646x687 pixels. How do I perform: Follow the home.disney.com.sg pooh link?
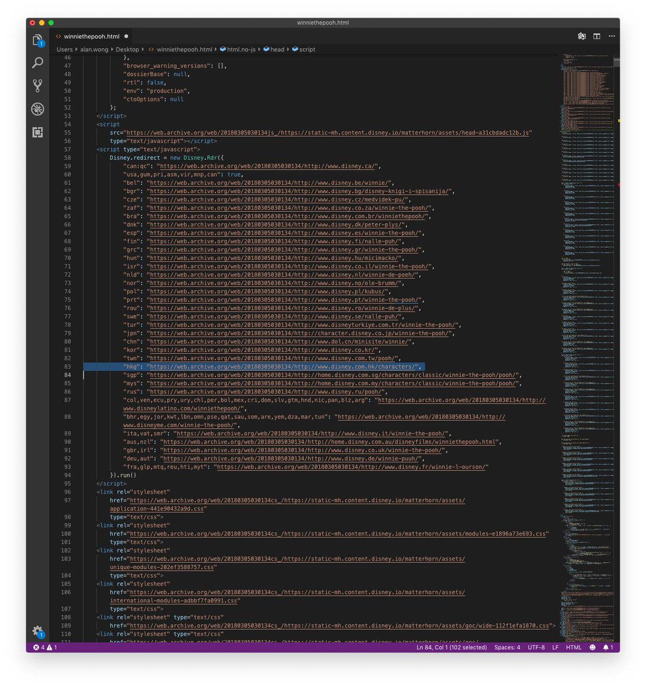[x=334, y=375]
